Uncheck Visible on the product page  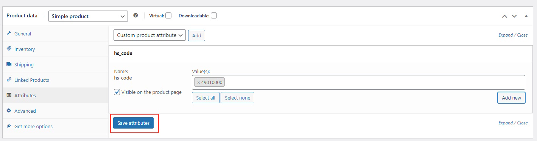coord(117,92)
